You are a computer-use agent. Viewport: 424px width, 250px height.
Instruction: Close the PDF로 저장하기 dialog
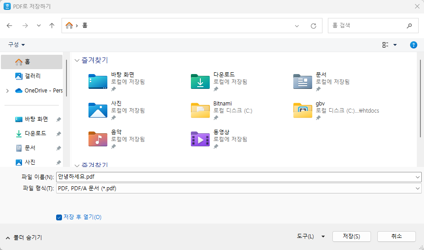click(417, 6)
